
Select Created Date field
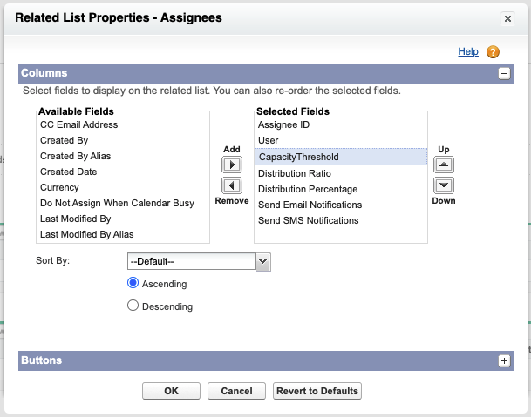[x=123, y=172]
